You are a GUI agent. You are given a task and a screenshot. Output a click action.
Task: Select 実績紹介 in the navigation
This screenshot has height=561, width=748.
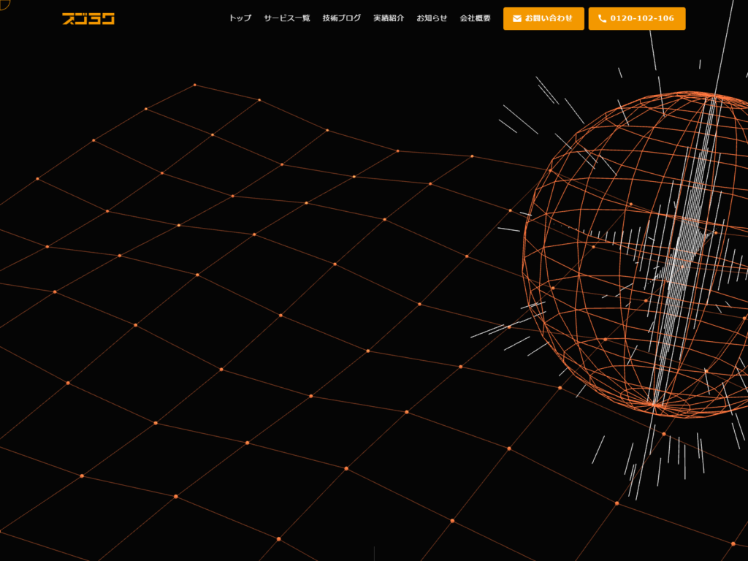(x=389, y=18)
